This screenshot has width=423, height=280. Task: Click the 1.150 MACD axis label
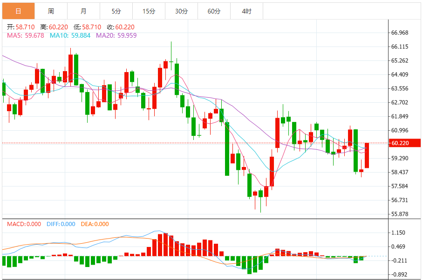tap(398, 233)
